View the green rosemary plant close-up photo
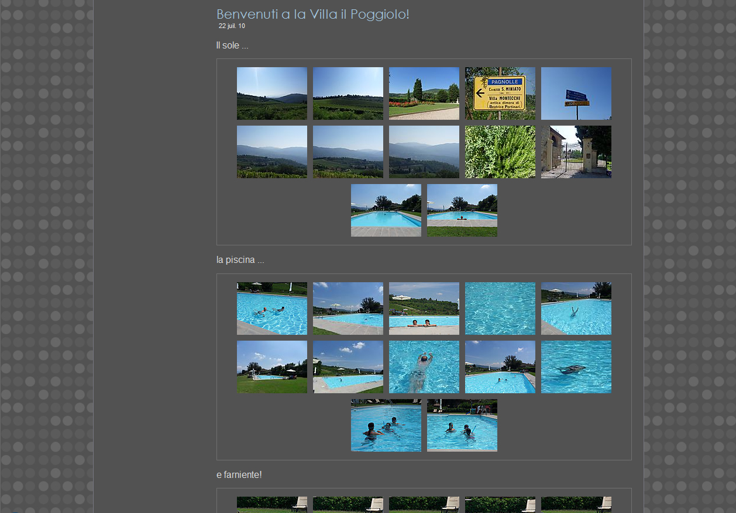The width and height of the screenshot is (736, 513). click(500, 152)
